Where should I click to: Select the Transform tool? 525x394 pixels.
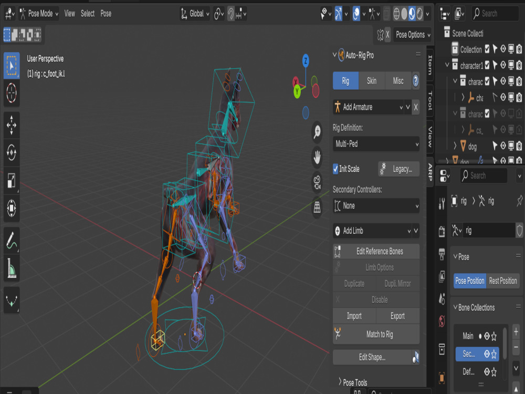point(12,208)
